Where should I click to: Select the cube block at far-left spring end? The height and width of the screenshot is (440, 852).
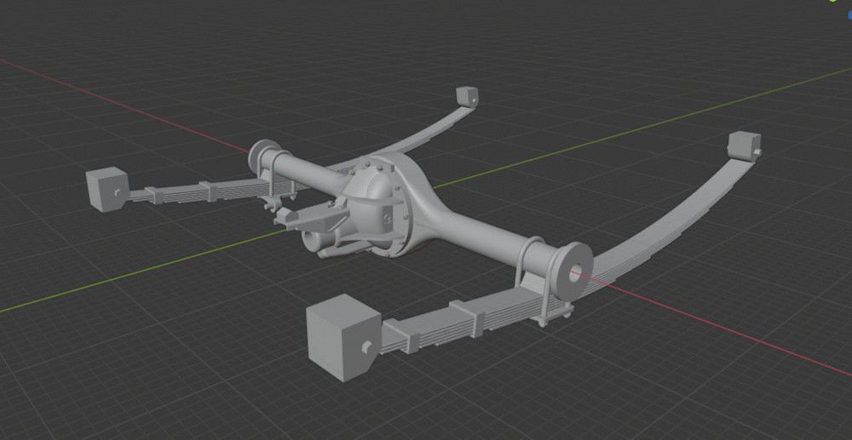tap(106, 187)
